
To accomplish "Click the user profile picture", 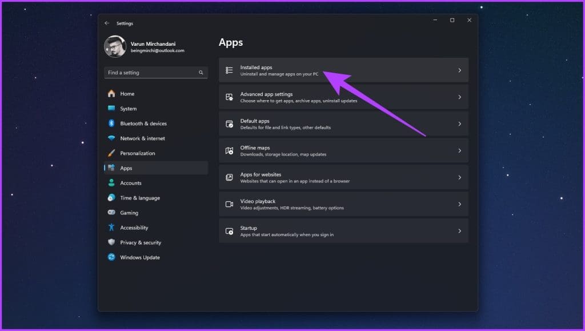I will 115,47.
